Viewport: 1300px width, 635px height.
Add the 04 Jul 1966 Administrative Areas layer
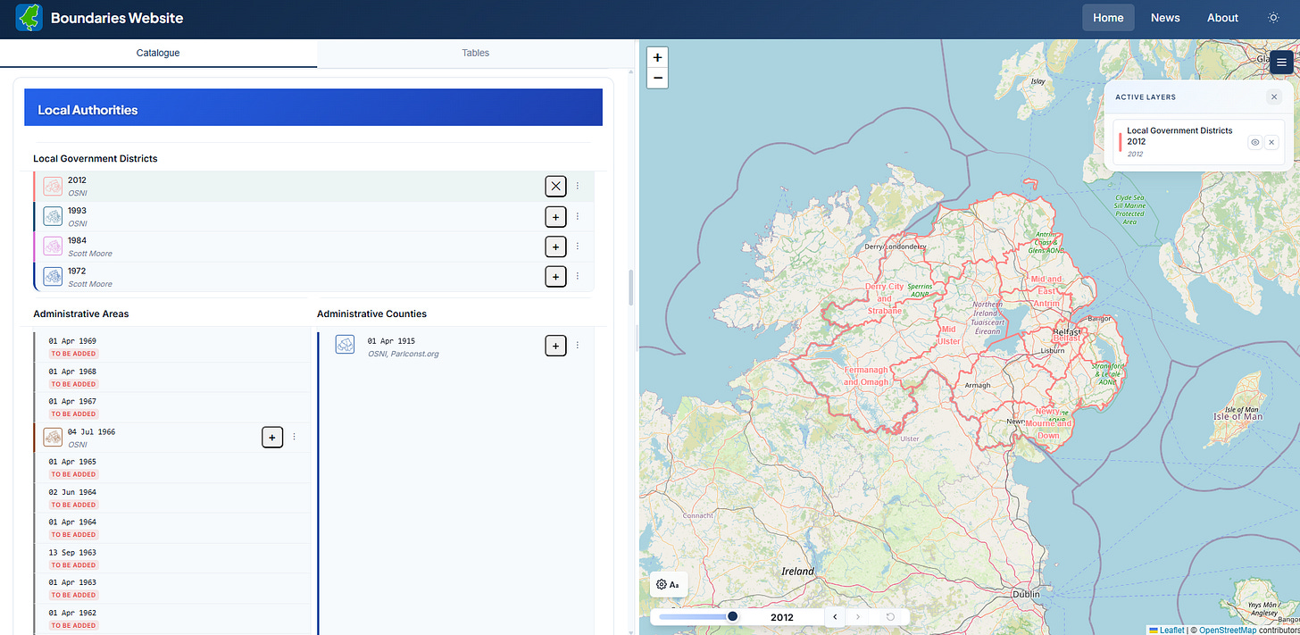(x=272, y=437)
